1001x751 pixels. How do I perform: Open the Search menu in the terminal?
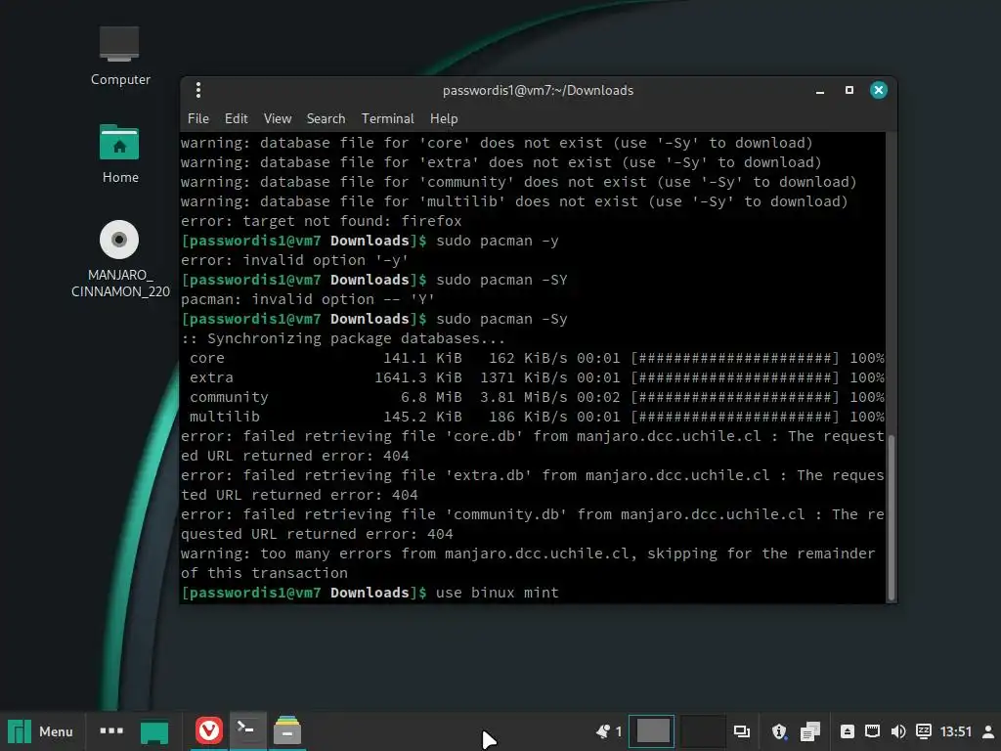(326, 118)
